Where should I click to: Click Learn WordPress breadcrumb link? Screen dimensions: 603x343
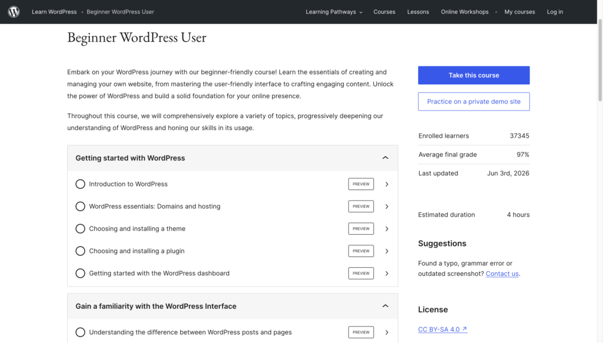pyautogui.click(x=54, y=12)
